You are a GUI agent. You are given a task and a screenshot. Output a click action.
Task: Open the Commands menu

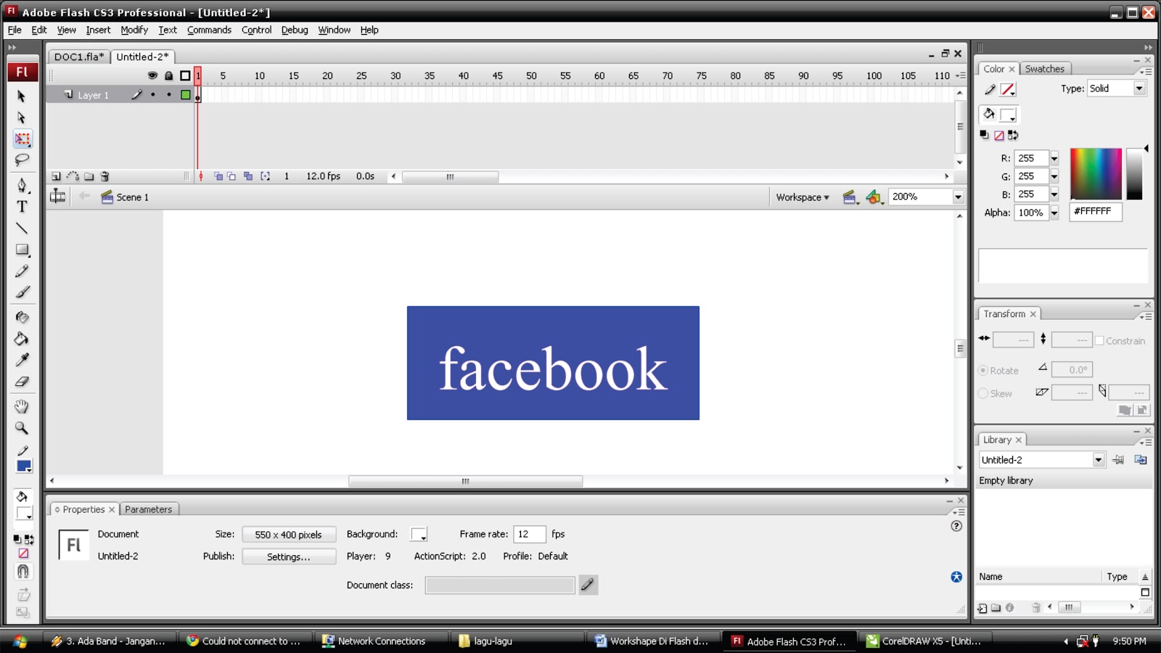click(209, 30)
